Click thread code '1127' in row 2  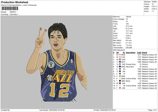tap(139, 57)
